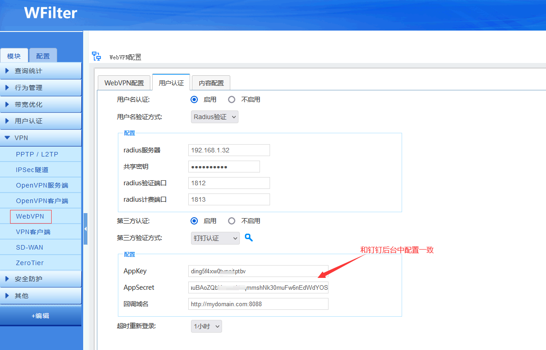Click the radius服务器 input field

tap(229, 150)
